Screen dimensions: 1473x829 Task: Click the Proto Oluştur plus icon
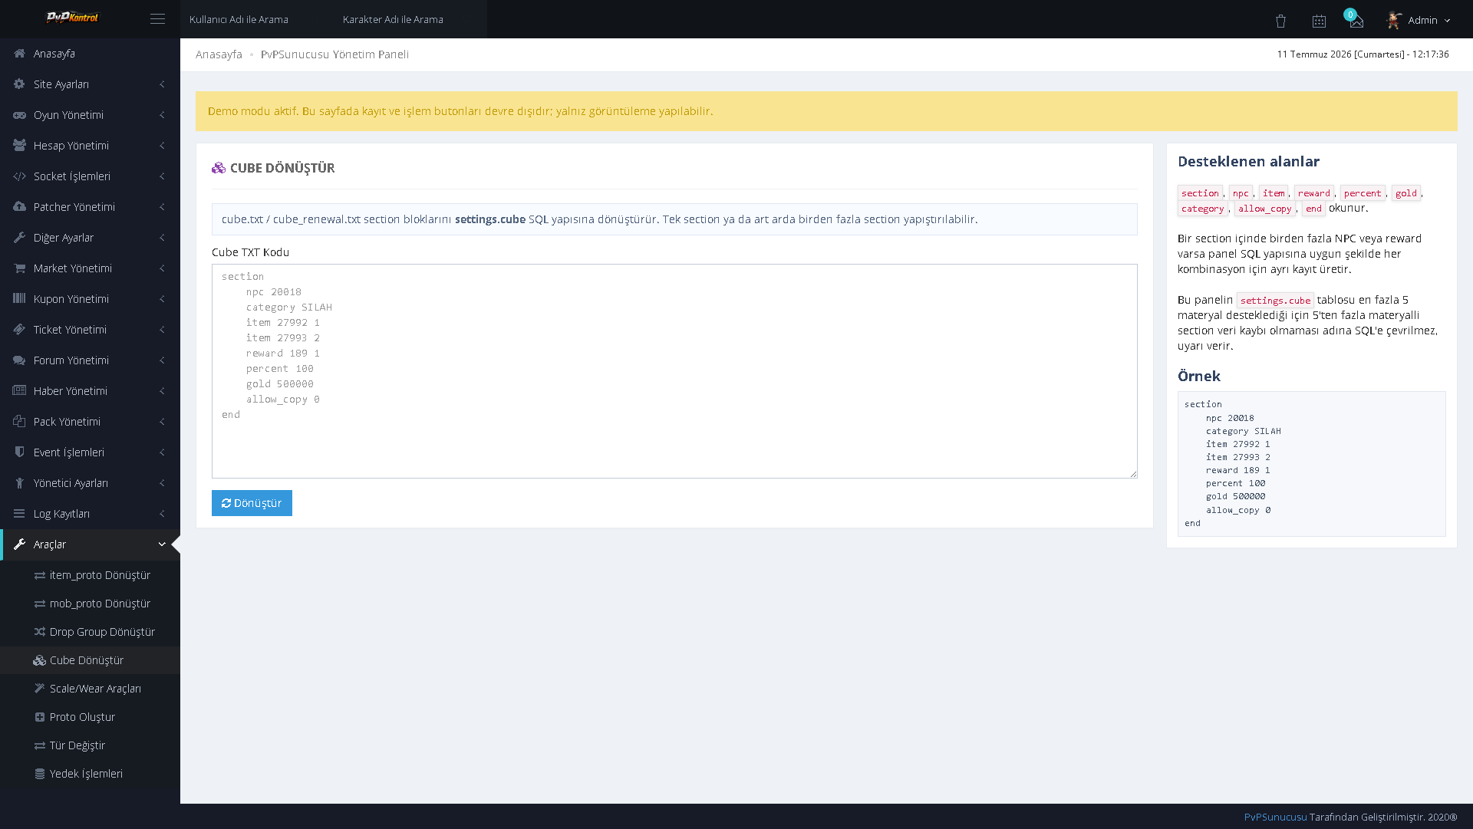[40, 717]
